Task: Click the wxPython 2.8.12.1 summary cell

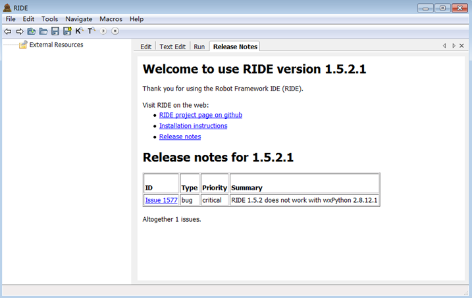Action: [304, 200]
